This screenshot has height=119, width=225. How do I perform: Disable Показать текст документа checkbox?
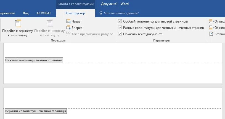pos(120,34)
